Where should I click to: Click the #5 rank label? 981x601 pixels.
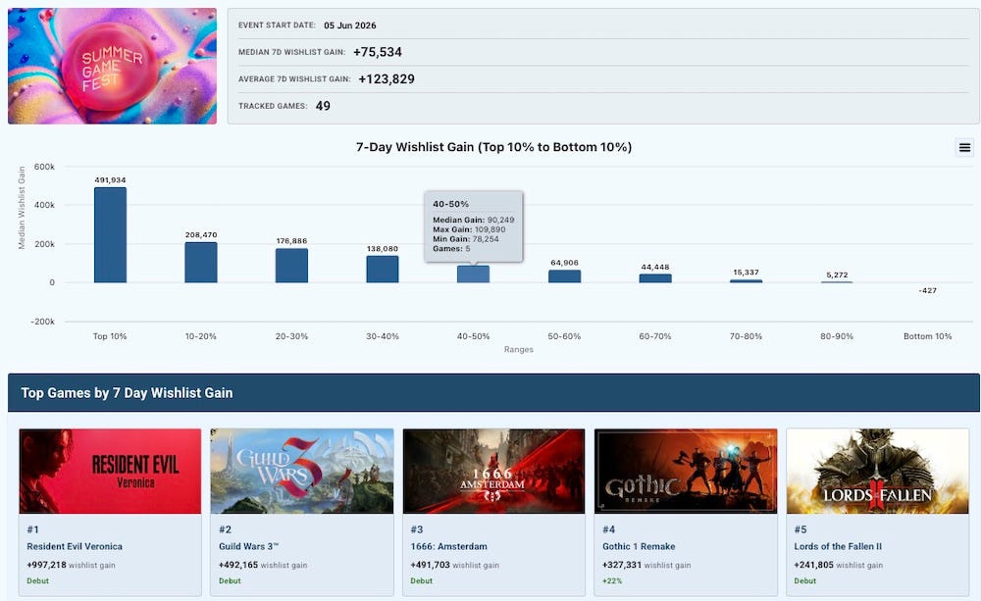click(800, 529)
